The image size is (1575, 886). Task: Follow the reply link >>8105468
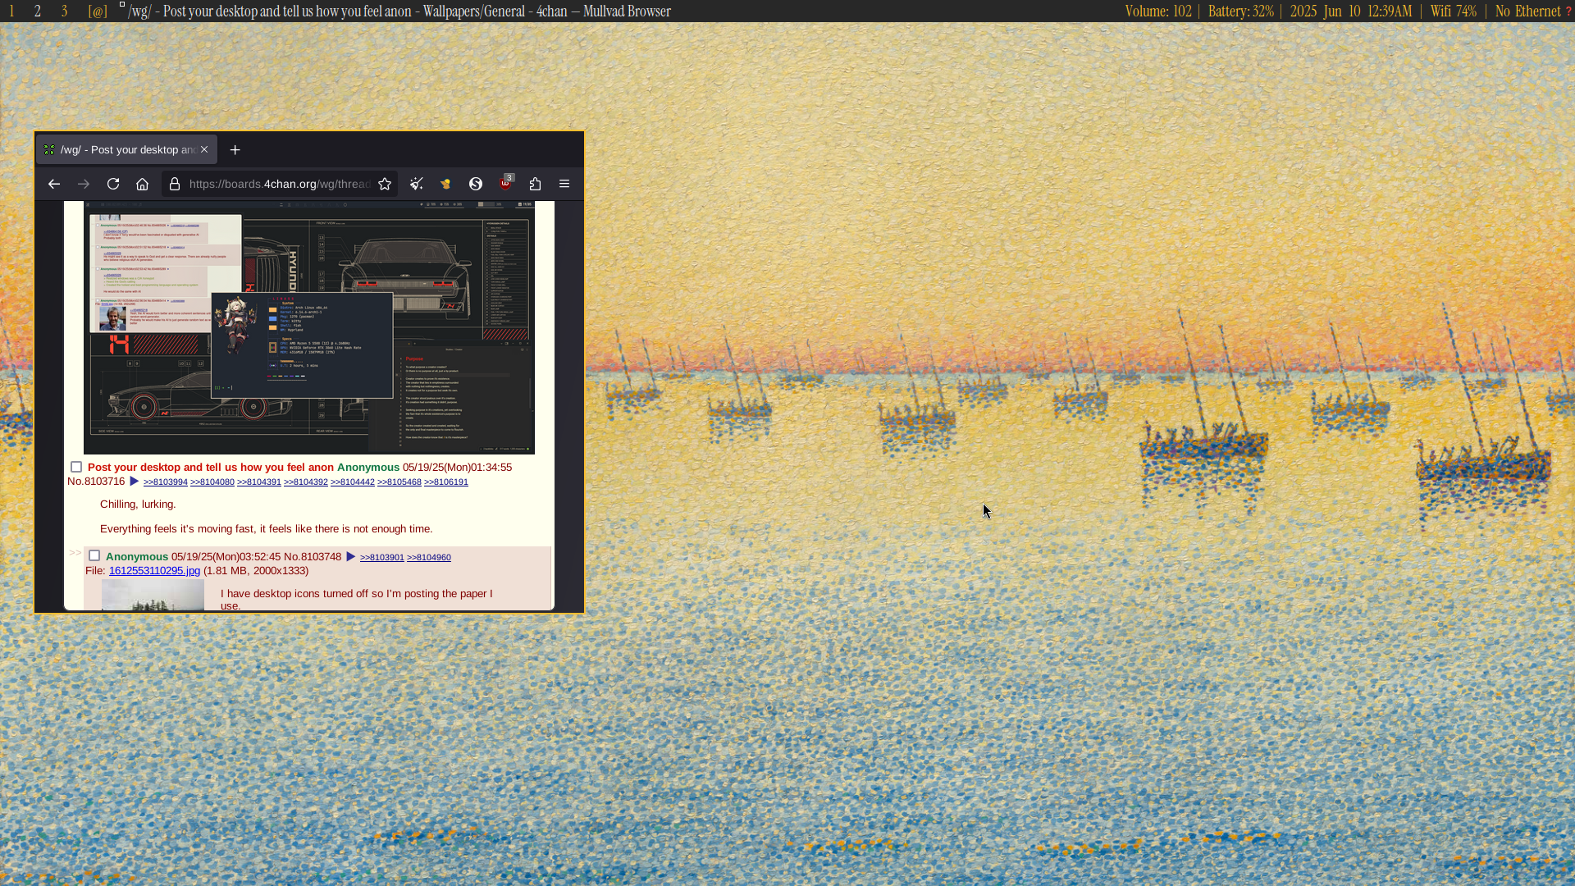point(399,482)
